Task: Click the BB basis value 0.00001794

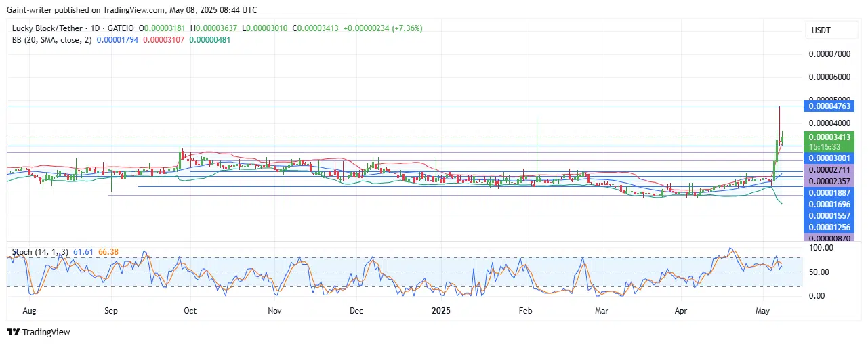Action: (118, 40)
